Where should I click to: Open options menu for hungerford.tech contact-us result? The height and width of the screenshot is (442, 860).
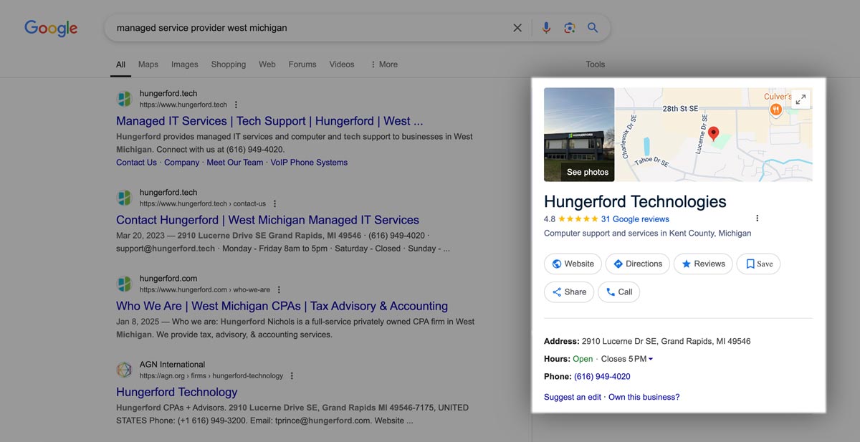coord(275,203)
